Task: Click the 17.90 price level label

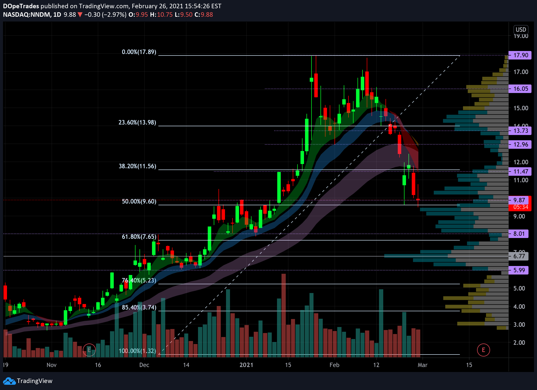Action: (x=520, y=55)
